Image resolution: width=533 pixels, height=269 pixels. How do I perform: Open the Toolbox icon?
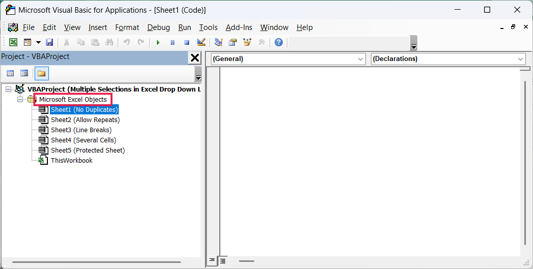pos(261,42)
